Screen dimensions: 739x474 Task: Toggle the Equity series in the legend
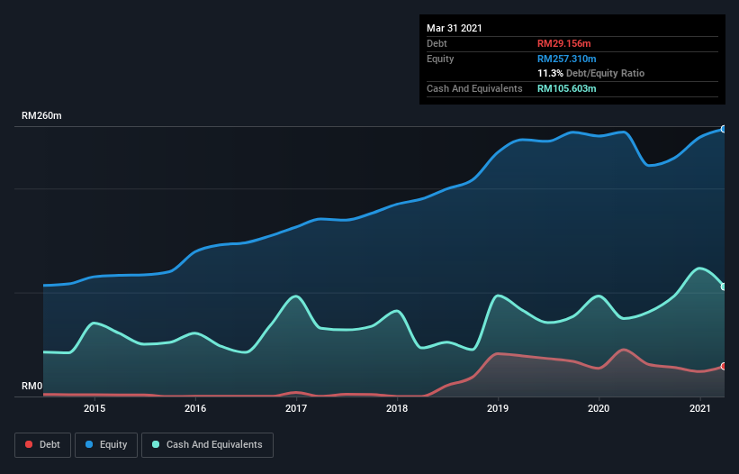(106, 444)
